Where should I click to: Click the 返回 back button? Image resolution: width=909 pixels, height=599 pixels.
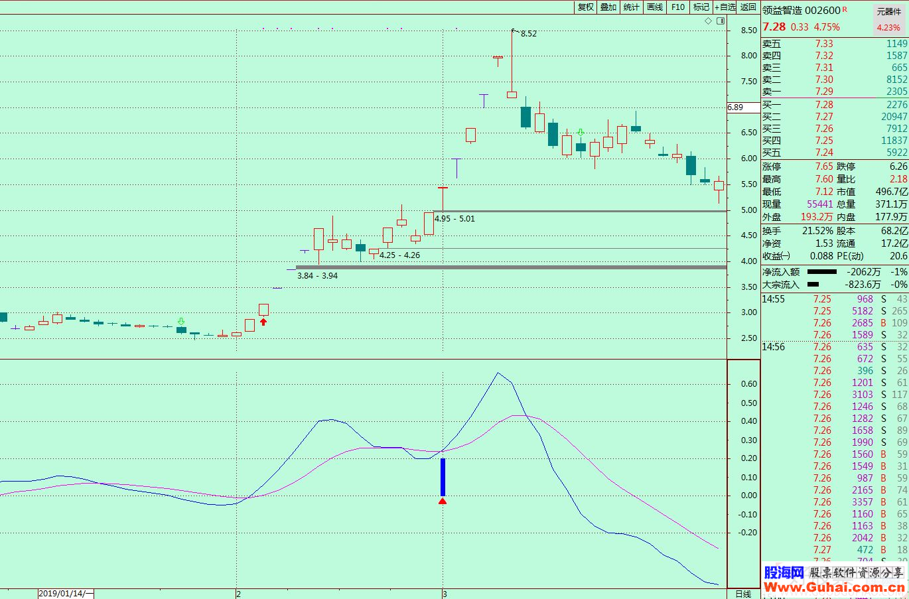pos(748,7)
